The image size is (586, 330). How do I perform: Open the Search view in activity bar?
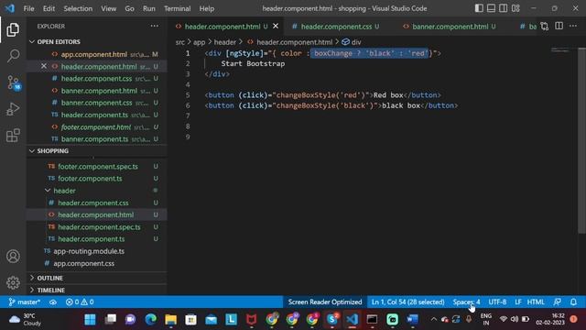pos(13,56)
